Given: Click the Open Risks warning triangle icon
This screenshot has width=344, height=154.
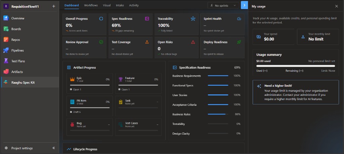Looking at the screenshot, I should coord(193,42).
